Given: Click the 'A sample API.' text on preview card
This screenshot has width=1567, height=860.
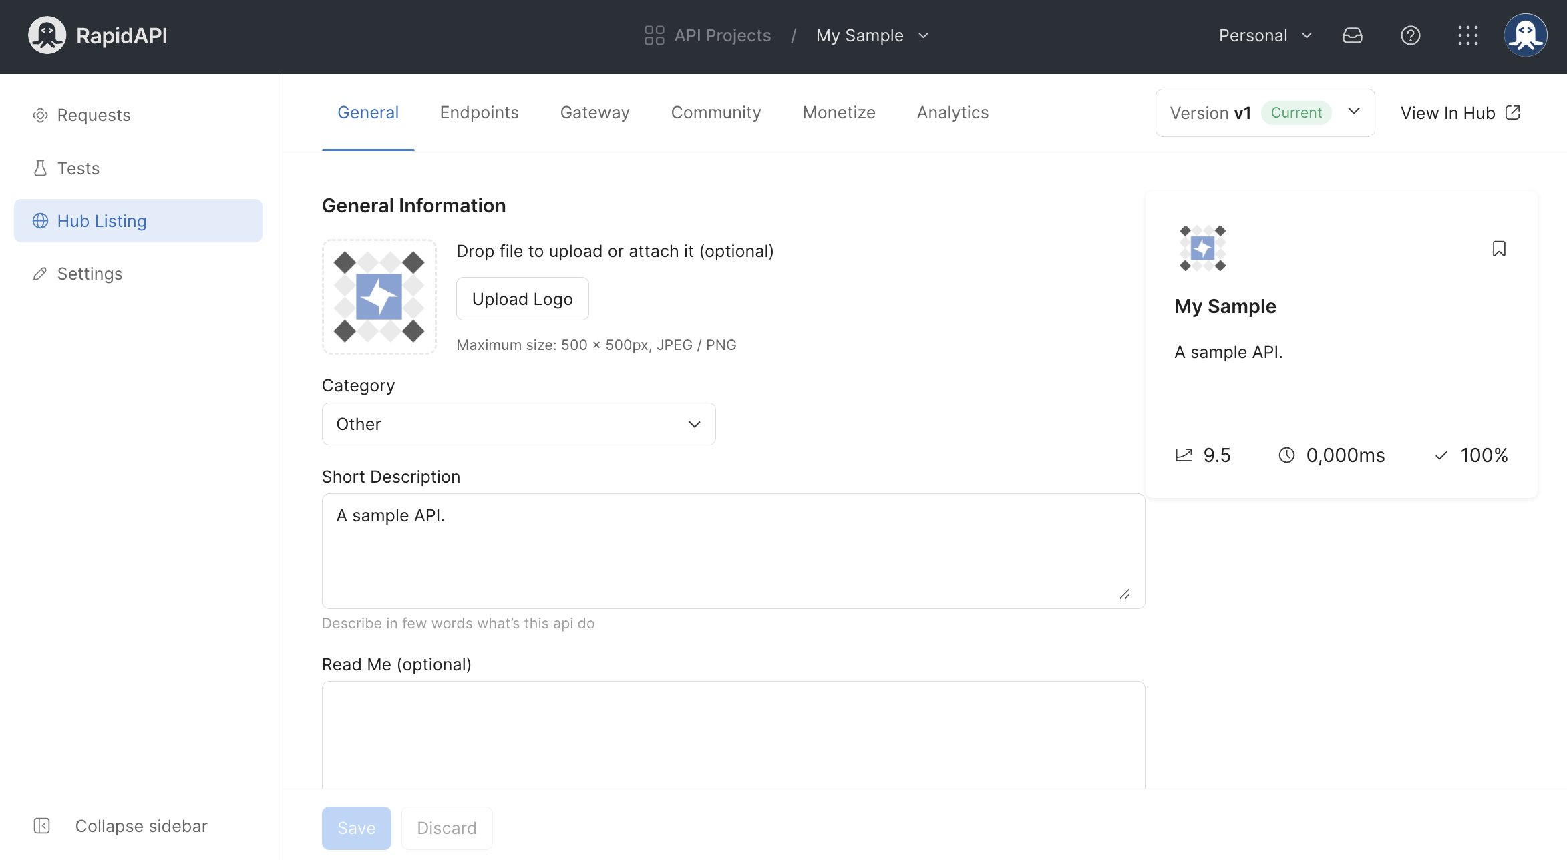Looking at the screenshot, I should point(1228,352).
